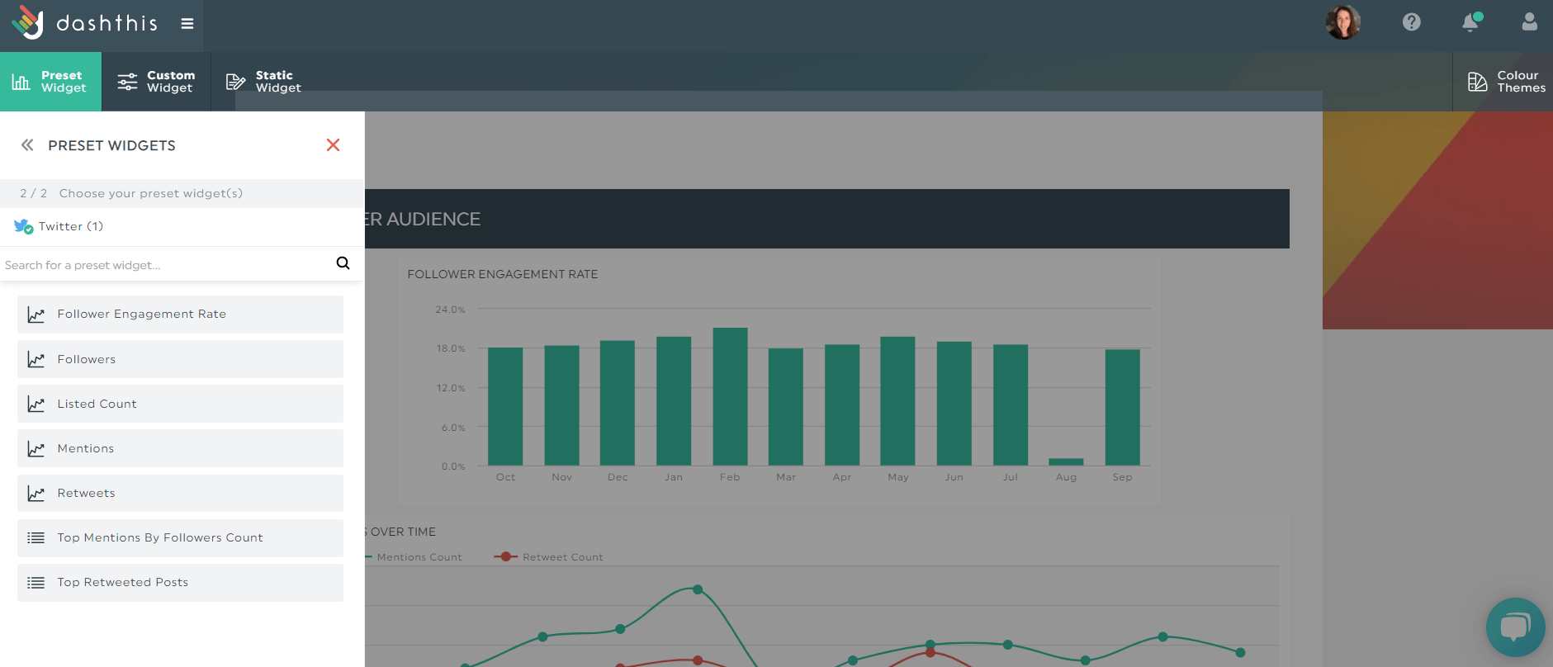Screen dimensions: 1553x667
Task: Switch to Static Widget tab
Action: (x=264, y=82)
